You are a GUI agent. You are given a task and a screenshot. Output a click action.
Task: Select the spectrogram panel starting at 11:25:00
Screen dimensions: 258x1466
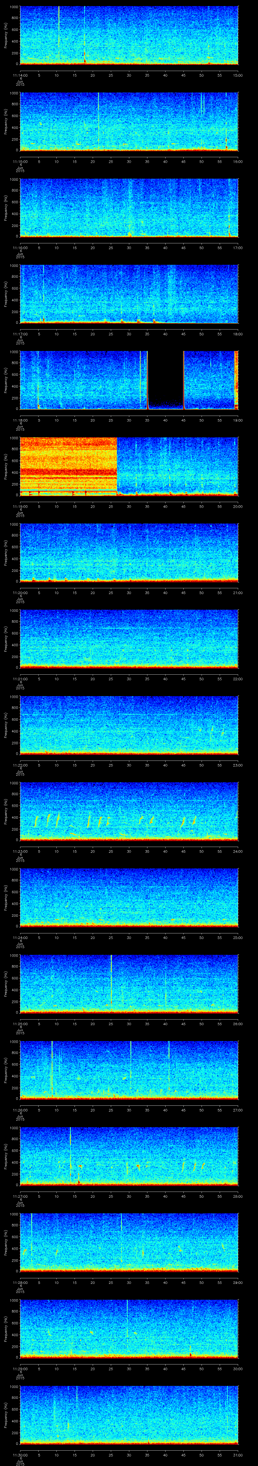[129, 983]
